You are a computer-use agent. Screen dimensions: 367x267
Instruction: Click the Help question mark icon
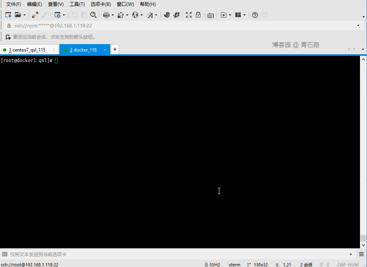click(x=255, y=15)
